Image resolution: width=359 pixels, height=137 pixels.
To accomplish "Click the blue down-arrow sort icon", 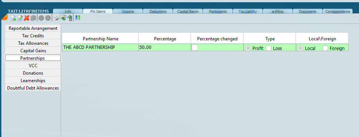I will [x=78, y=18].
